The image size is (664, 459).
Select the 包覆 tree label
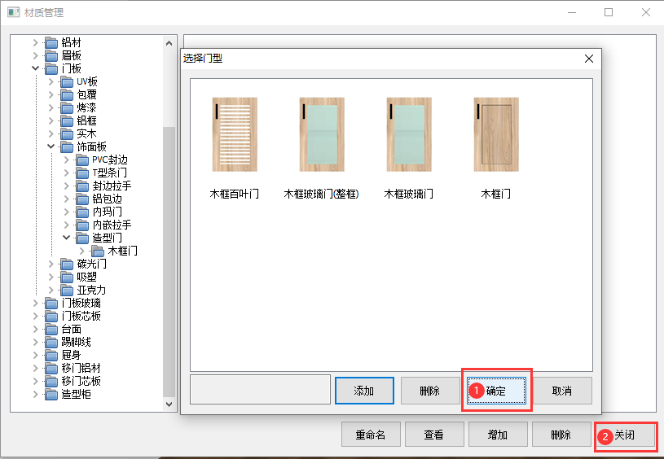(x=87, y=94)
